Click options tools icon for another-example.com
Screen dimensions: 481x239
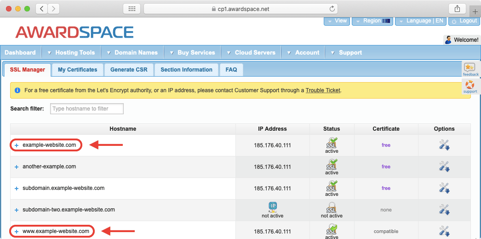pos(444,167)
